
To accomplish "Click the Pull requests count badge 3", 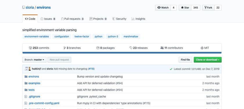I will click(x=82, y=19).
